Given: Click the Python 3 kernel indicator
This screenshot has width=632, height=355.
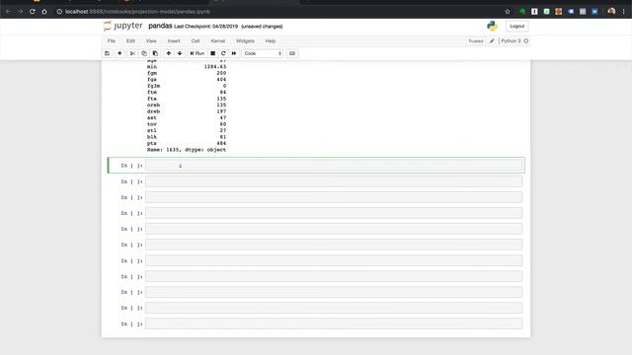Looking at the screenshot, I should (514, 41).
